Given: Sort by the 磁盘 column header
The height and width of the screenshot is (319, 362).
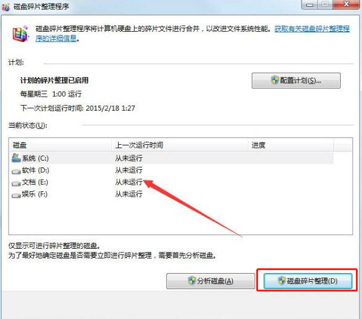Looking at the screenshot, I should [x=60, y=145].
